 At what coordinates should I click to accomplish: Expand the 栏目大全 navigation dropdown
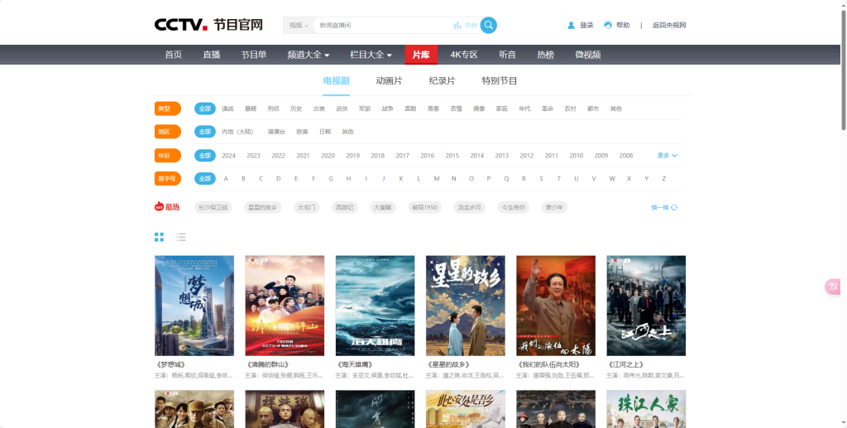pyautogui.click(x=371, y=55)
